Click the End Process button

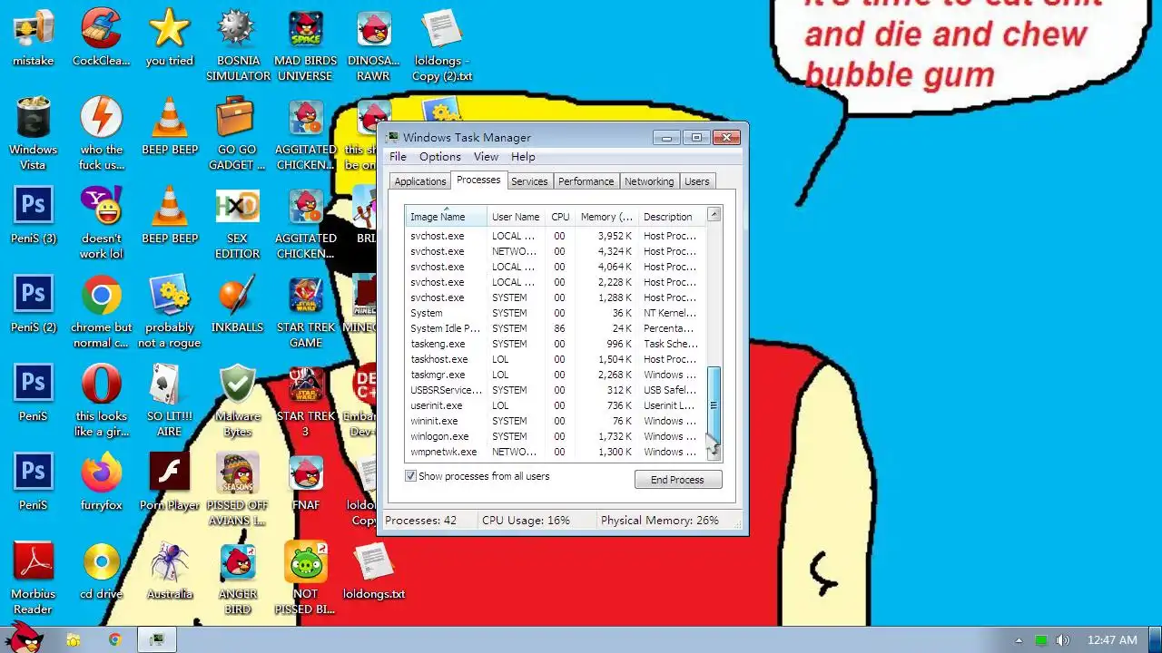point(678,480)
